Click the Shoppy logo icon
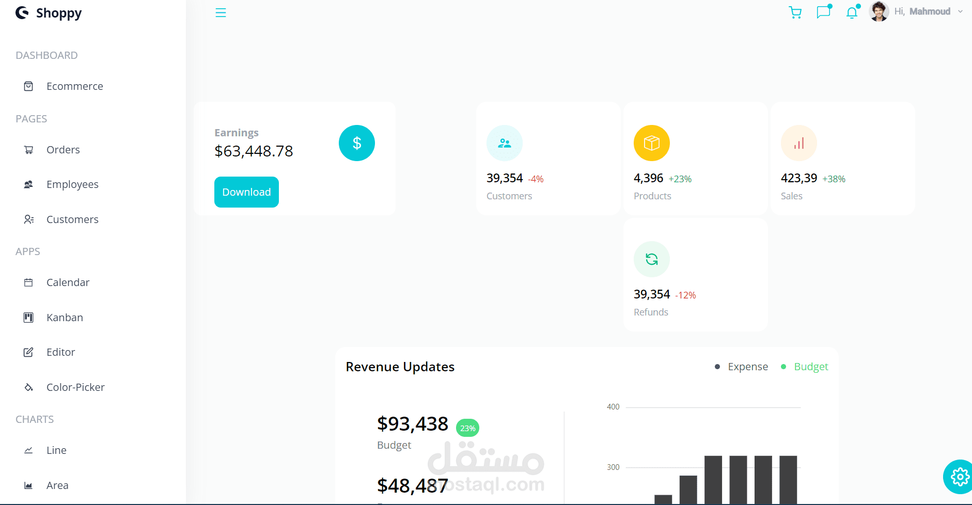972x505 pixels. click(x=22, y=12)
